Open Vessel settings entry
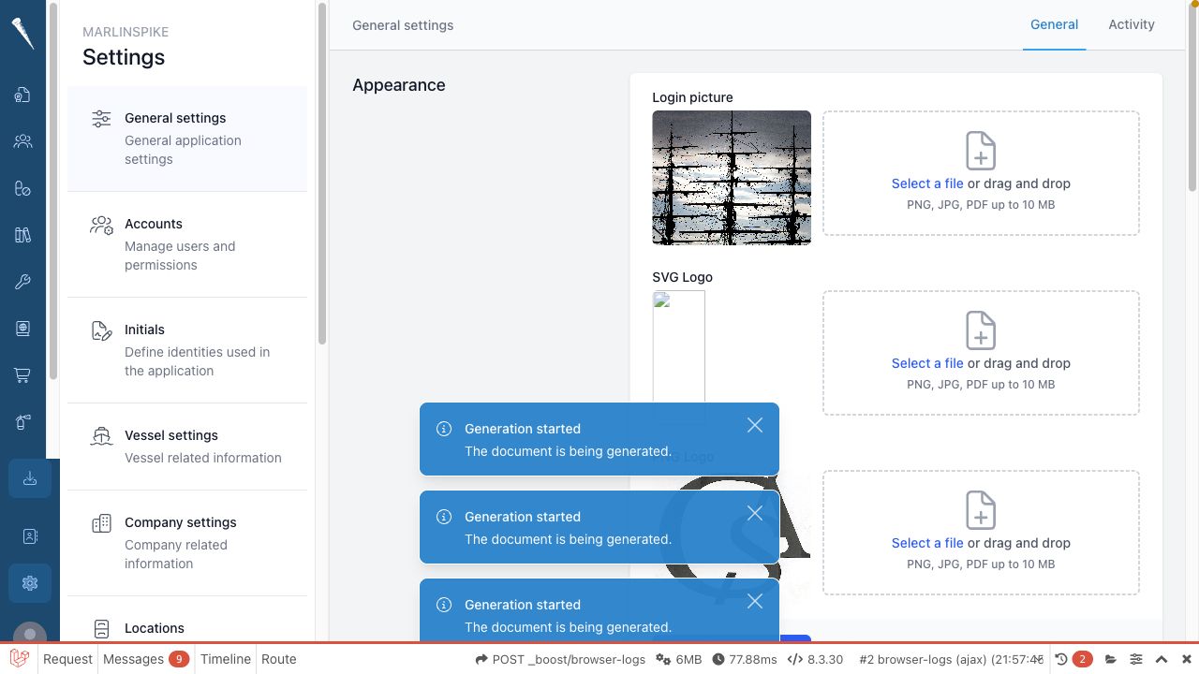1199x674 pixels. (187, 447)
